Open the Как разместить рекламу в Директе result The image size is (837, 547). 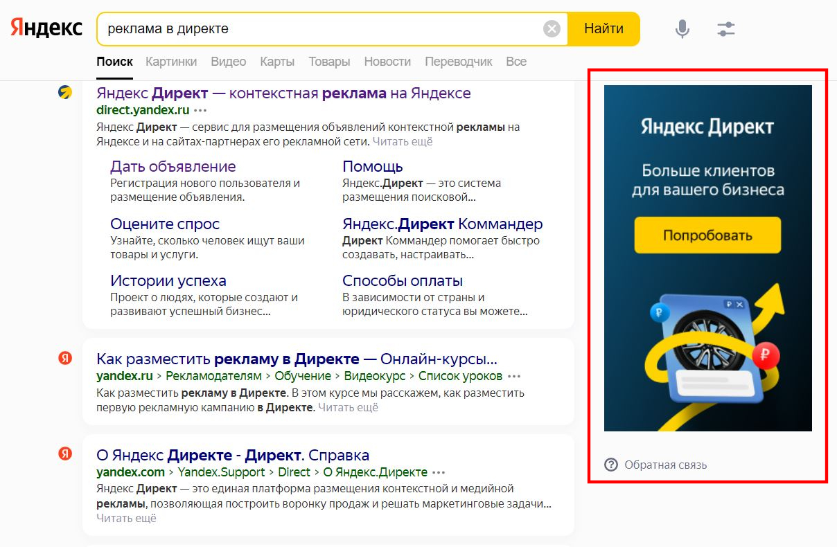(297, 359)
